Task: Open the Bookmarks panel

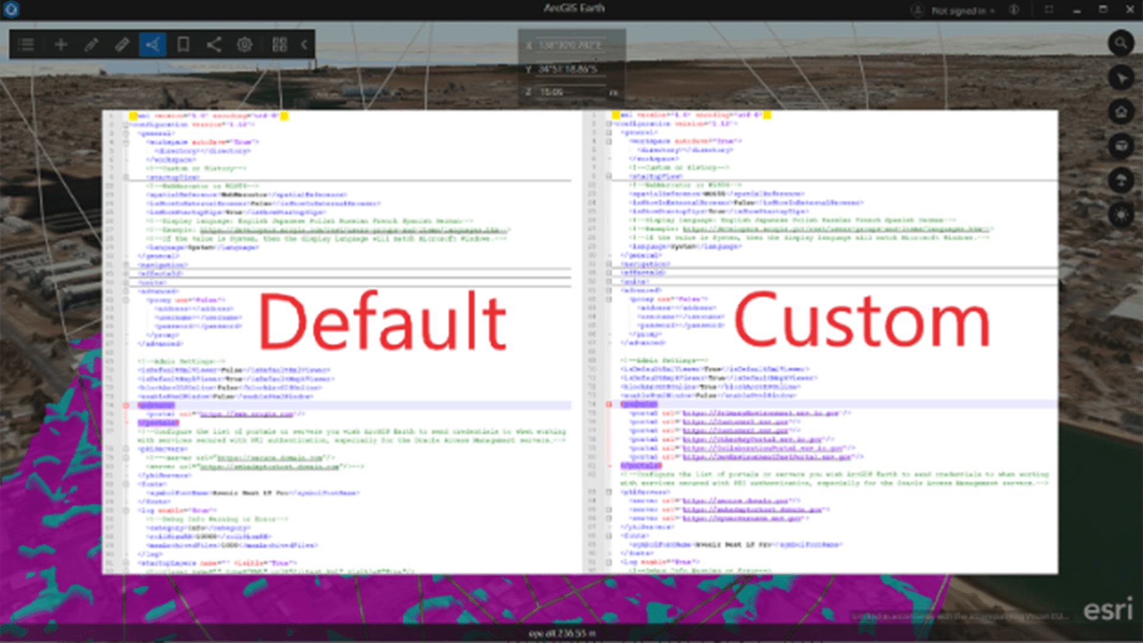Action: click(183, 45)
